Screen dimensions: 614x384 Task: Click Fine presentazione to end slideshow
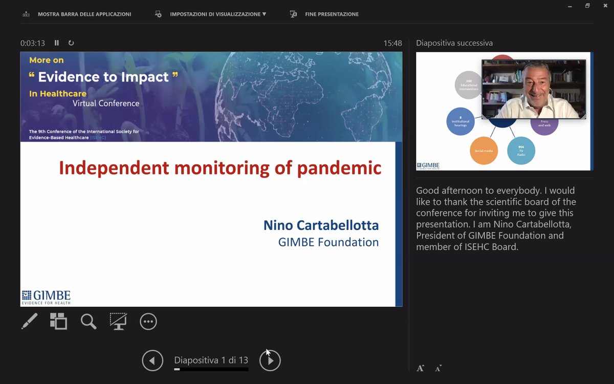coord(332,14)
